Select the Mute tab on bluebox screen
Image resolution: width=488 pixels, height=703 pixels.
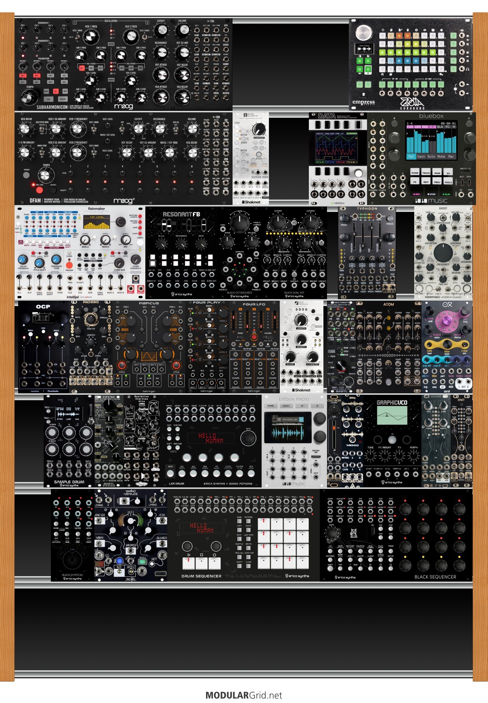click(441, 156)
